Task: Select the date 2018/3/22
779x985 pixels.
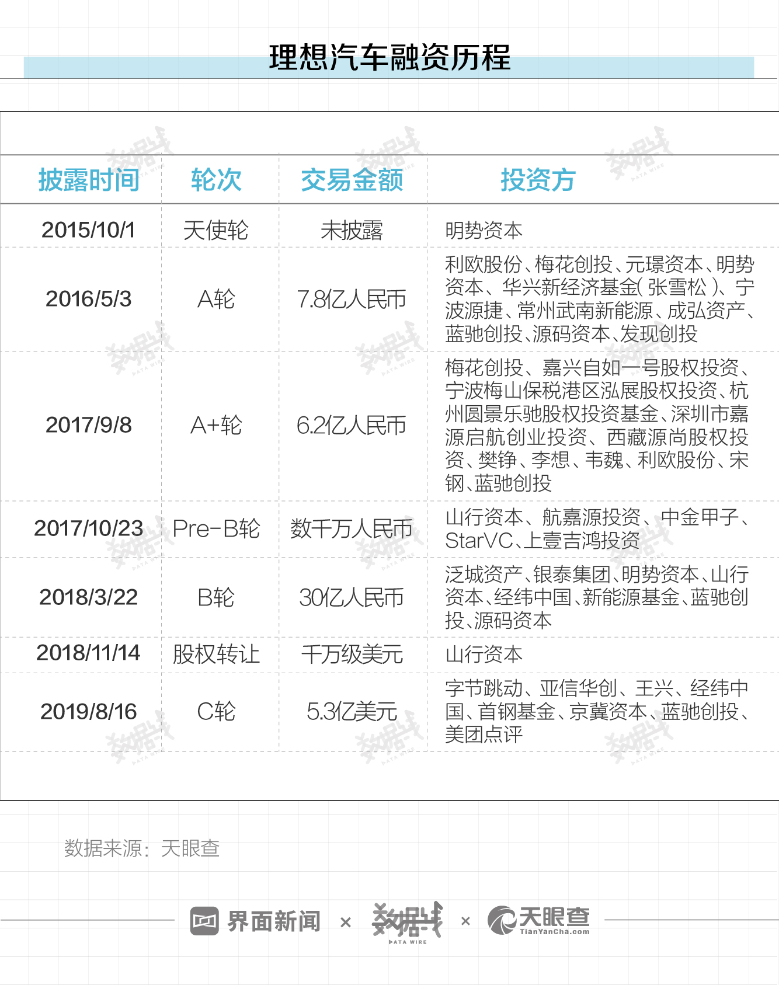Action: (89, 597)
